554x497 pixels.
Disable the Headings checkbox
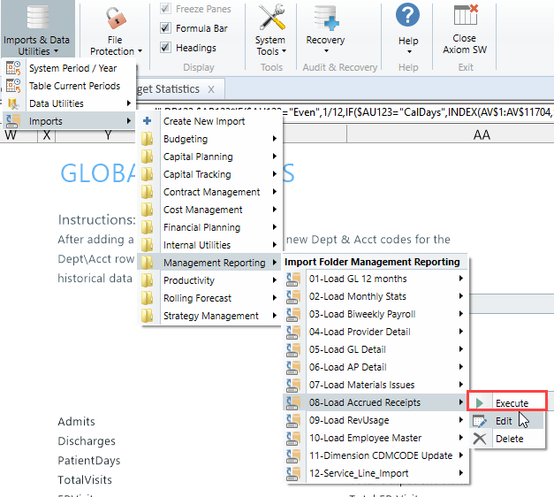[165, 48]
